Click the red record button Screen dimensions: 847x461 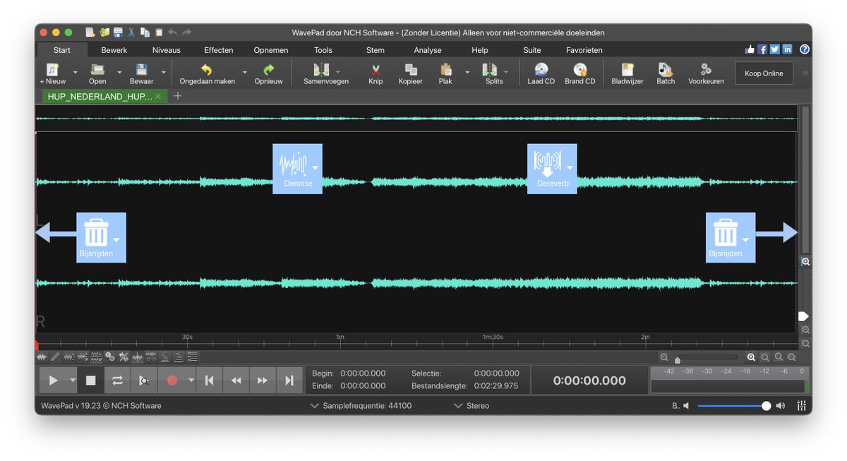tap(172, 381)
